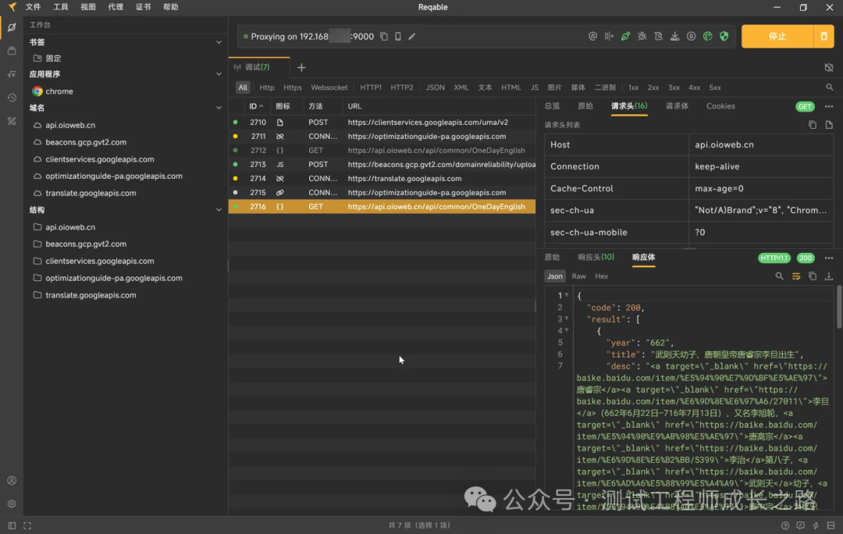Open the 证书 menu
The width and height of the screenshot is (843, 534).
tap(143, 7)
